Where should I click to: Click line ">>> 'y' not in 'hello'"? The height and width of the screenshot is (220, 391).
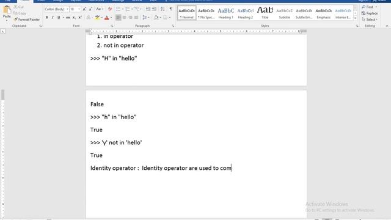(116, 142)
